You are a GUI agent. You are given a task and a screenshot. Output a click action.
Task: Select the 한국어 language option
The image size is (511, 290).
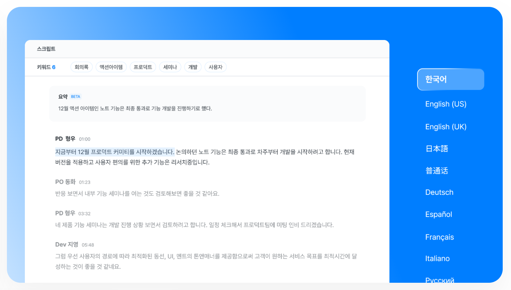tap(451, 79)
